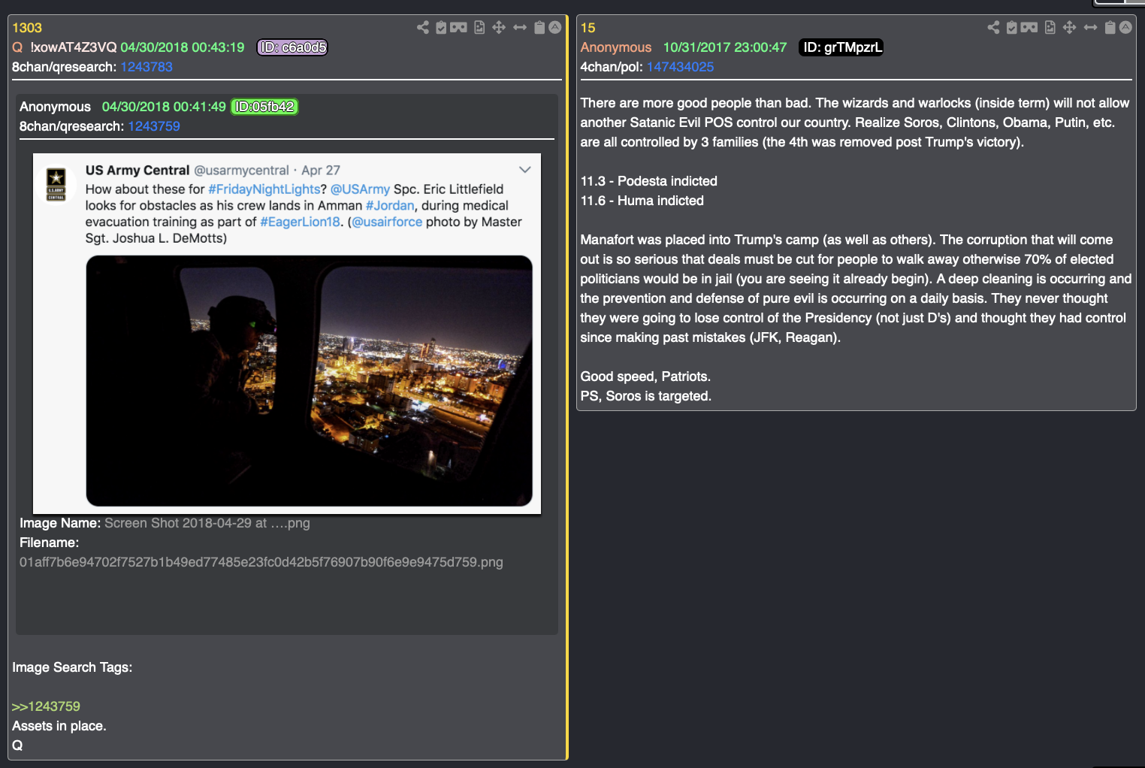Click the line '11.3 - Podesta indicted'
The image size is (1145, 768).
tap(649, 181)
